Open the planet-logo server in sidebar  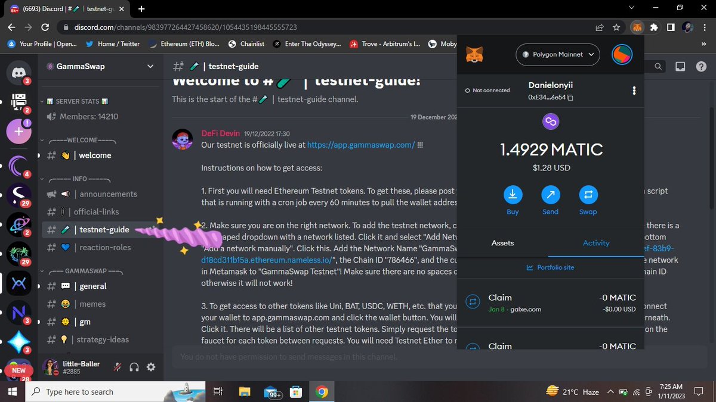pyautogui.click(x=18, y=225)
